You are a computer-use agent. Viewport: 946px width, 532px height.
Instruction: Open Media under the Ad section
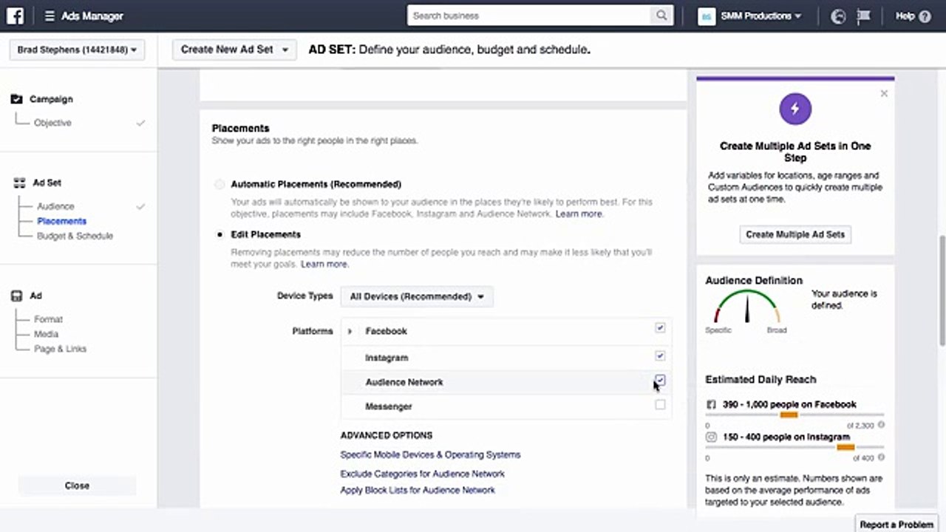46,334
